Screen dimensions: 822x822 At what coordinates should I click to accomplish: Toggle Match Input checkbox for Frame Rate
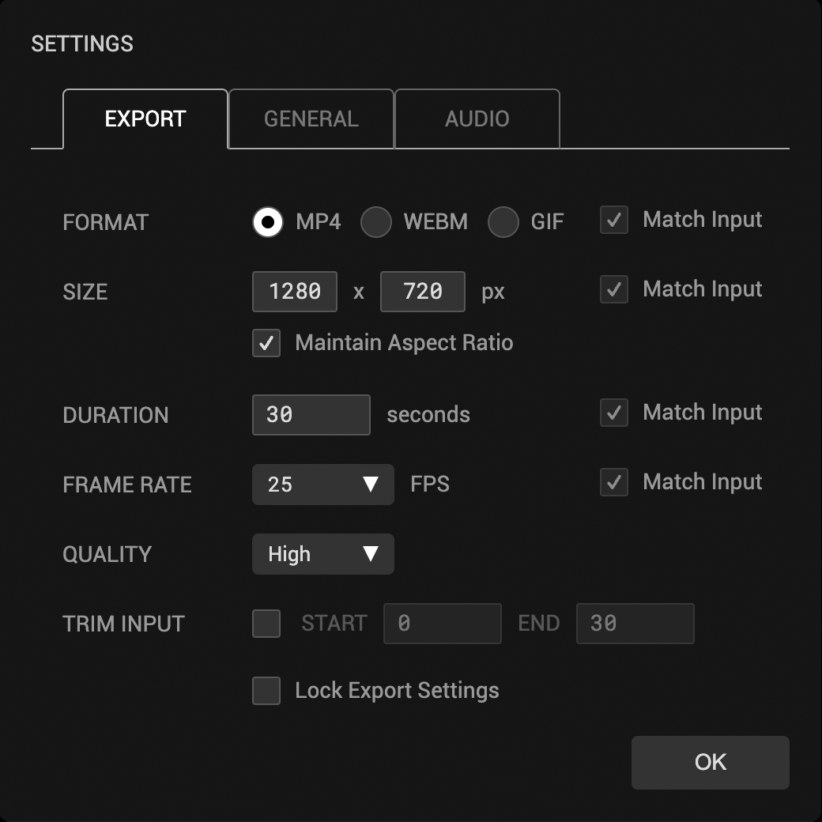[x=614, y=482]
